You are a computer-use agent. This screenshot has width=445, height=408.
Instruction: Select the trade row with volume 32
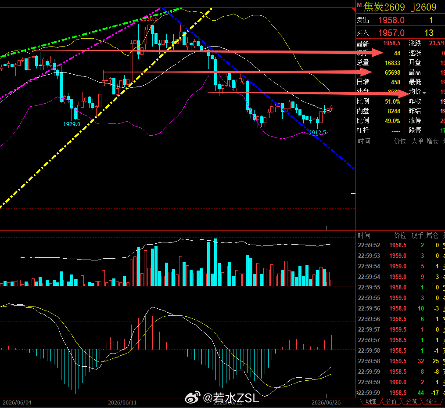pyautogui.click(x=400, y=361)
